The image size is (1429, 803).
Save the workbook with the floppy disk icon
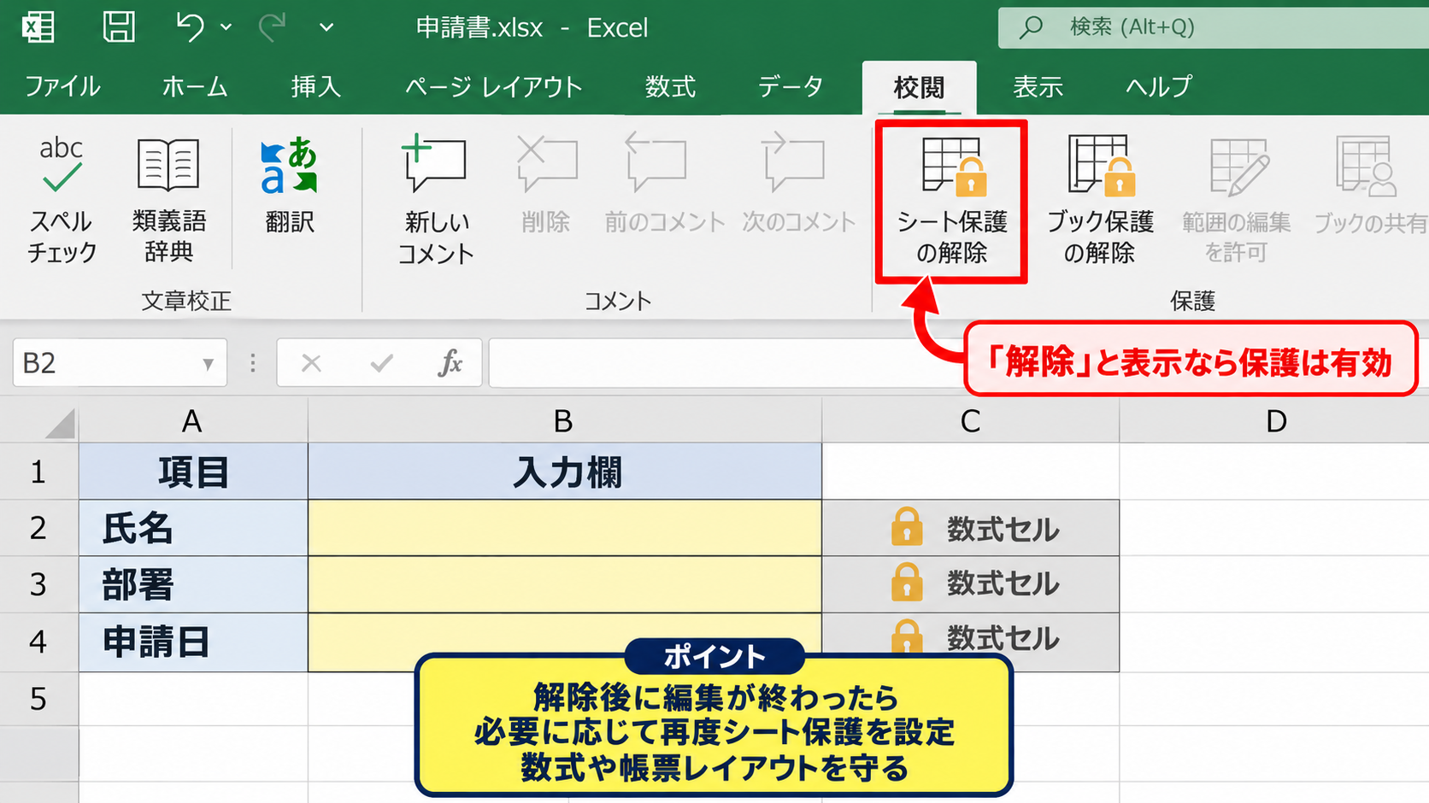click(119, 26)
